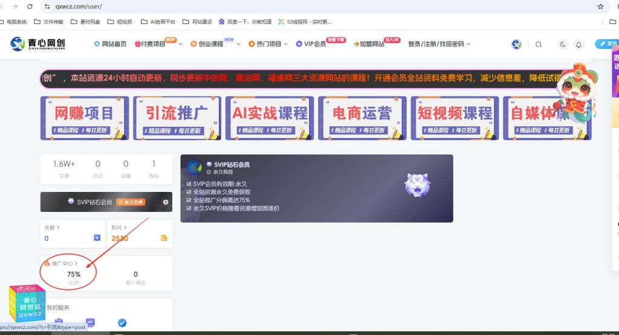Click the 评论 count stat
Viewport: 619px width, 335px height.
click(x=98, y=168)
